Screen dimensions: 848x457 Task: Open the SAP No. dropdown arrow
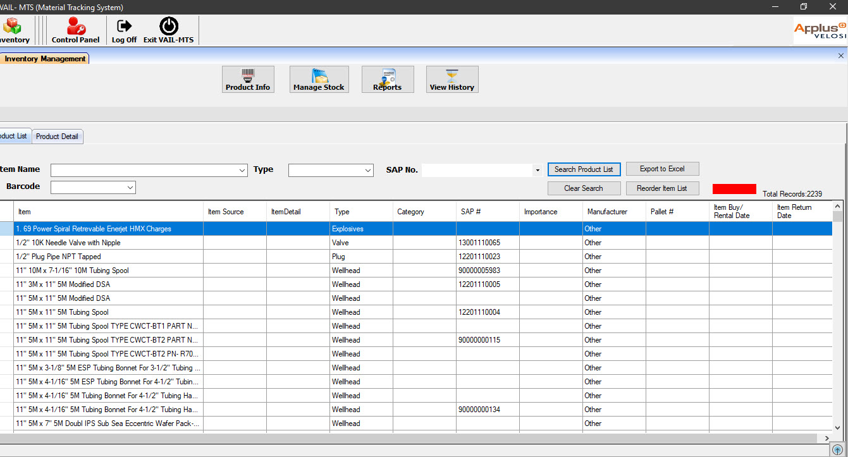tap(538, 171)
